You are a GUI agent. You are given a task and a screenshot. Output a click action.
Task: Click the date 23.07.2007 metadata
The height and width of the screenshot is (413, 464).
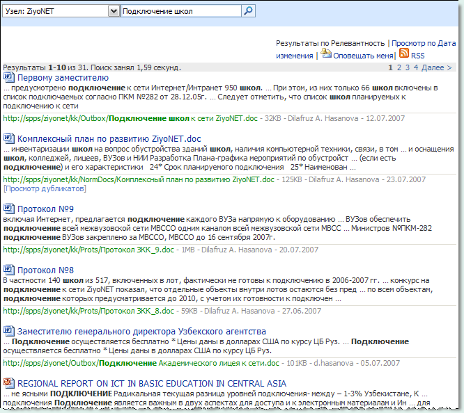406,179
